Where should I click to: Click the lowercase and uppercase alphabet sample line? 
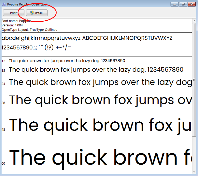tap(87, 38)
